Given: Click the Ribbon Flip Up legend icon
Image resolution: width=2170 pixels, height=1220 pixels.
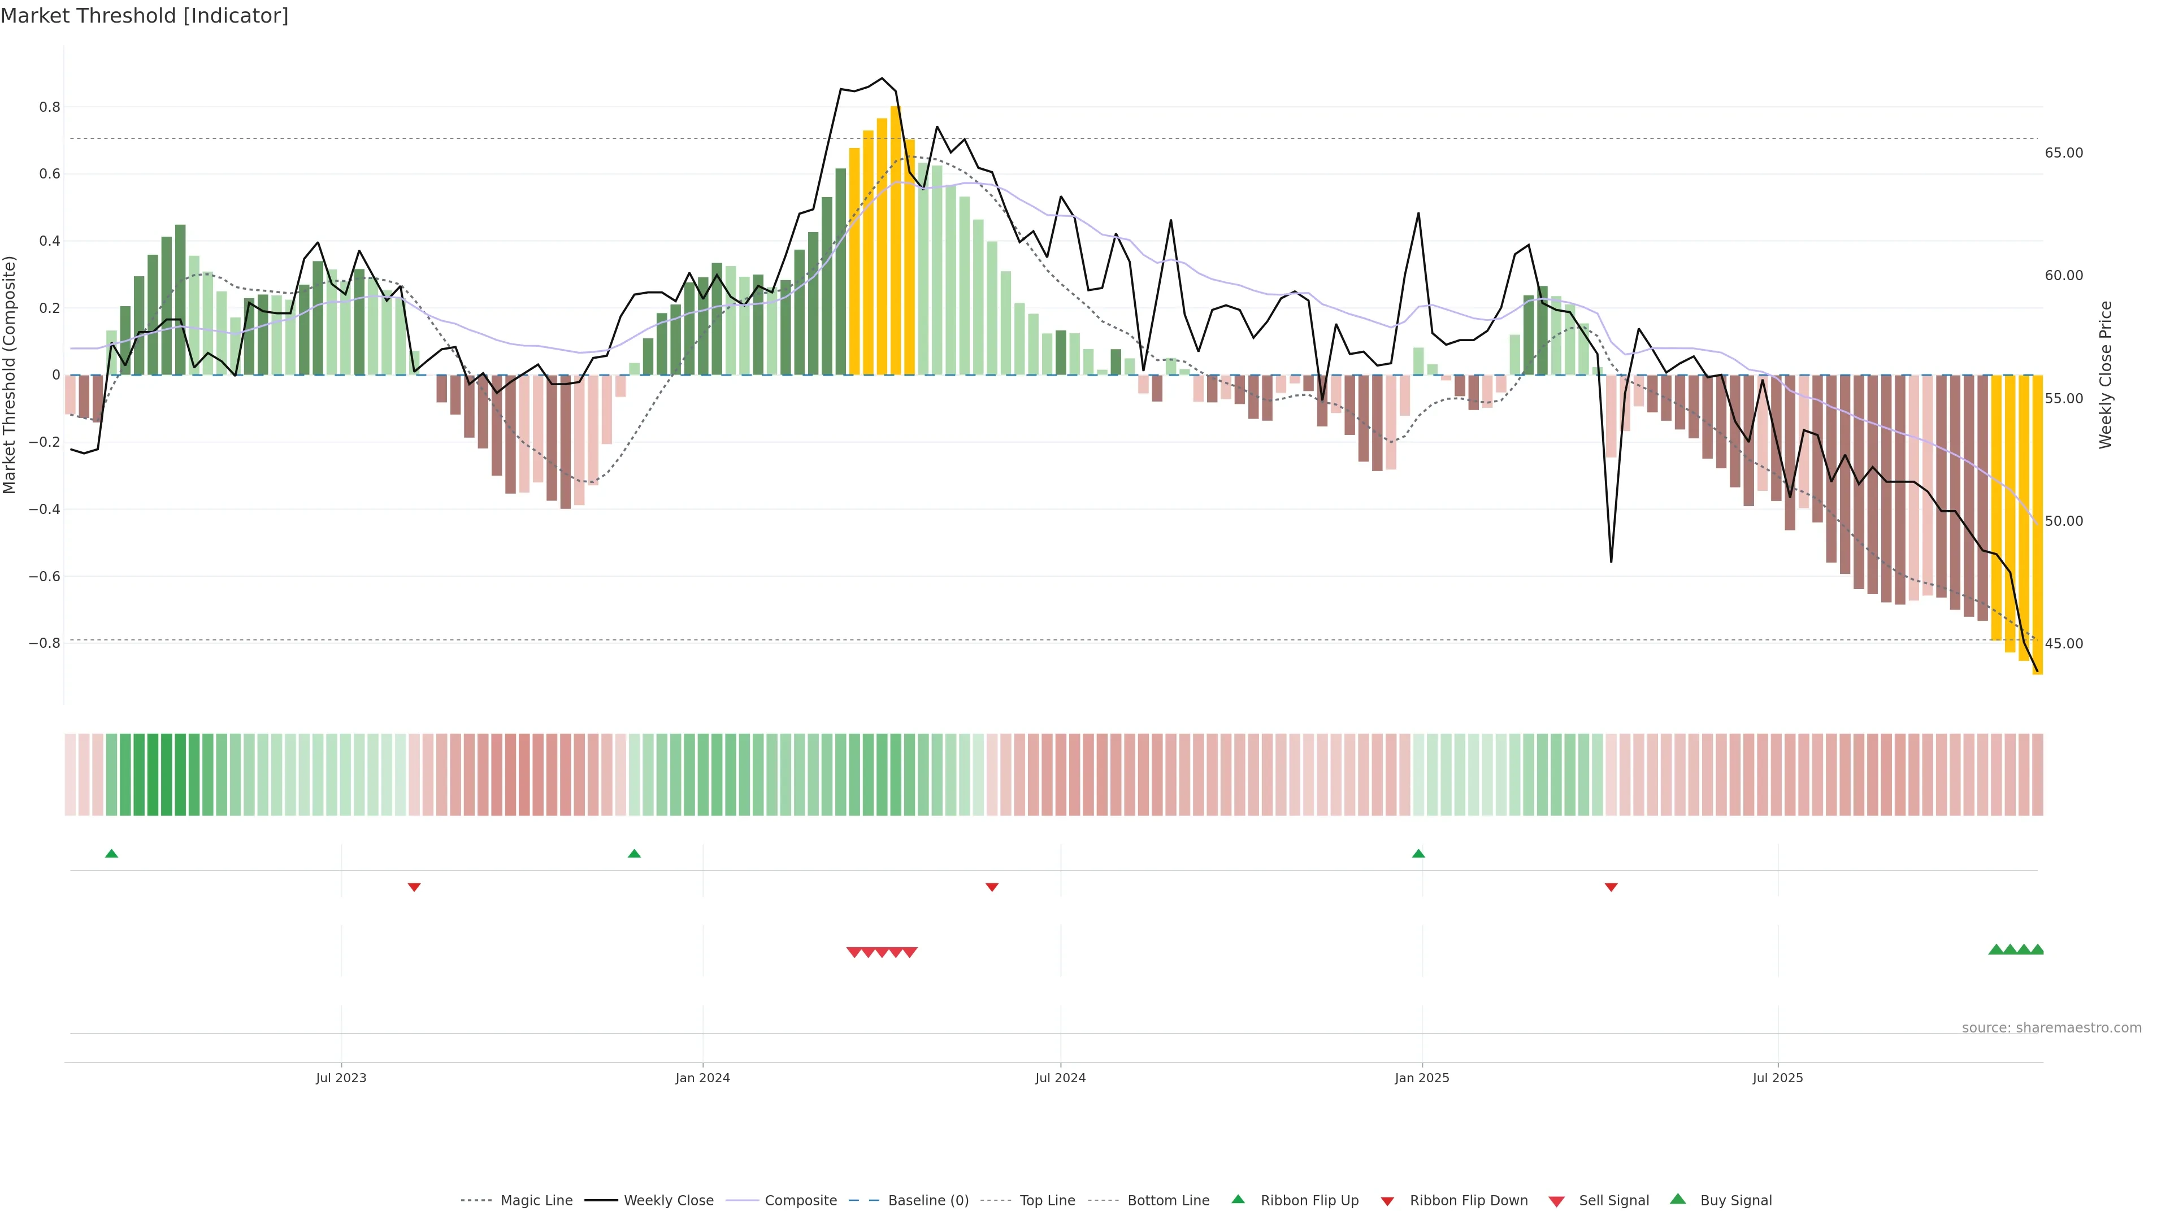Looking at the screenshot, I should coord(1238,1200).
